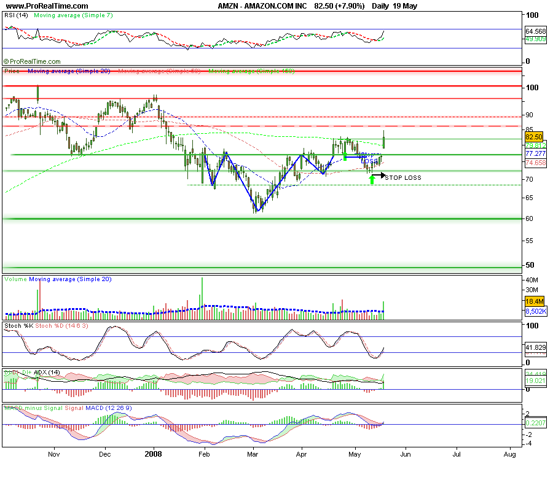This screenshot has width=553, height=491.
Task: Click the Moving average (Simple 150) label
Action: tap(251, 71)
